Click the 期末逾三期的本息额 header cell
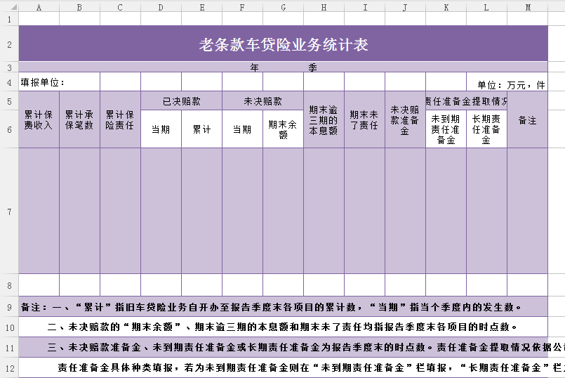This screenshot has width=565, height=378. pos(324,120)
